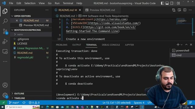Open the Remote Explorer view icon
The image size is (195, 109).
(5, 51)
